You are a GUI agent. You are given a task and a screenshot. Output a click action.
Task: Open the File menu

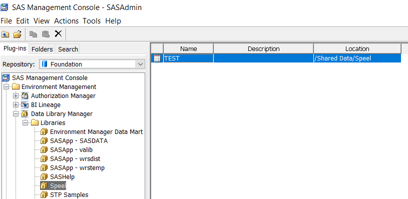coord(6,21)
